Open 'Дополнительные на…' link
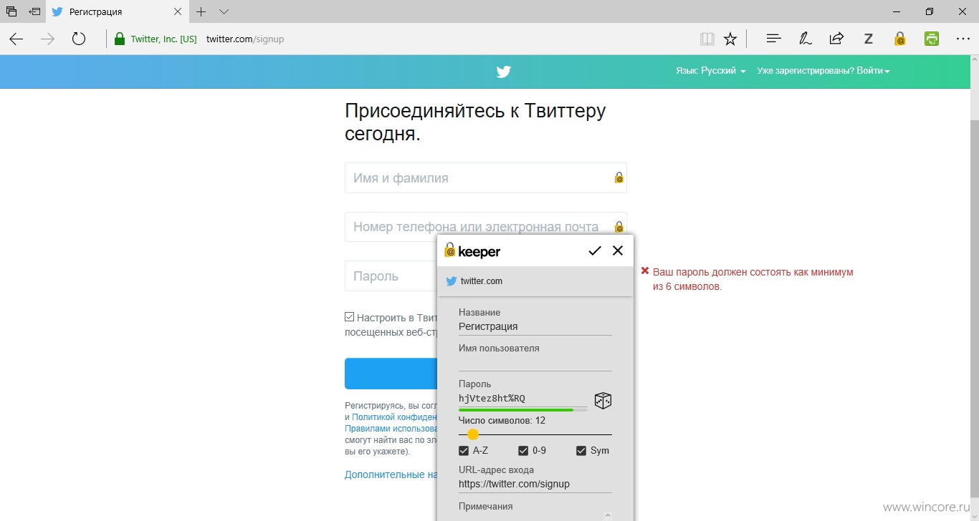Viewport: 979px width, 521px height. (391, 474)
